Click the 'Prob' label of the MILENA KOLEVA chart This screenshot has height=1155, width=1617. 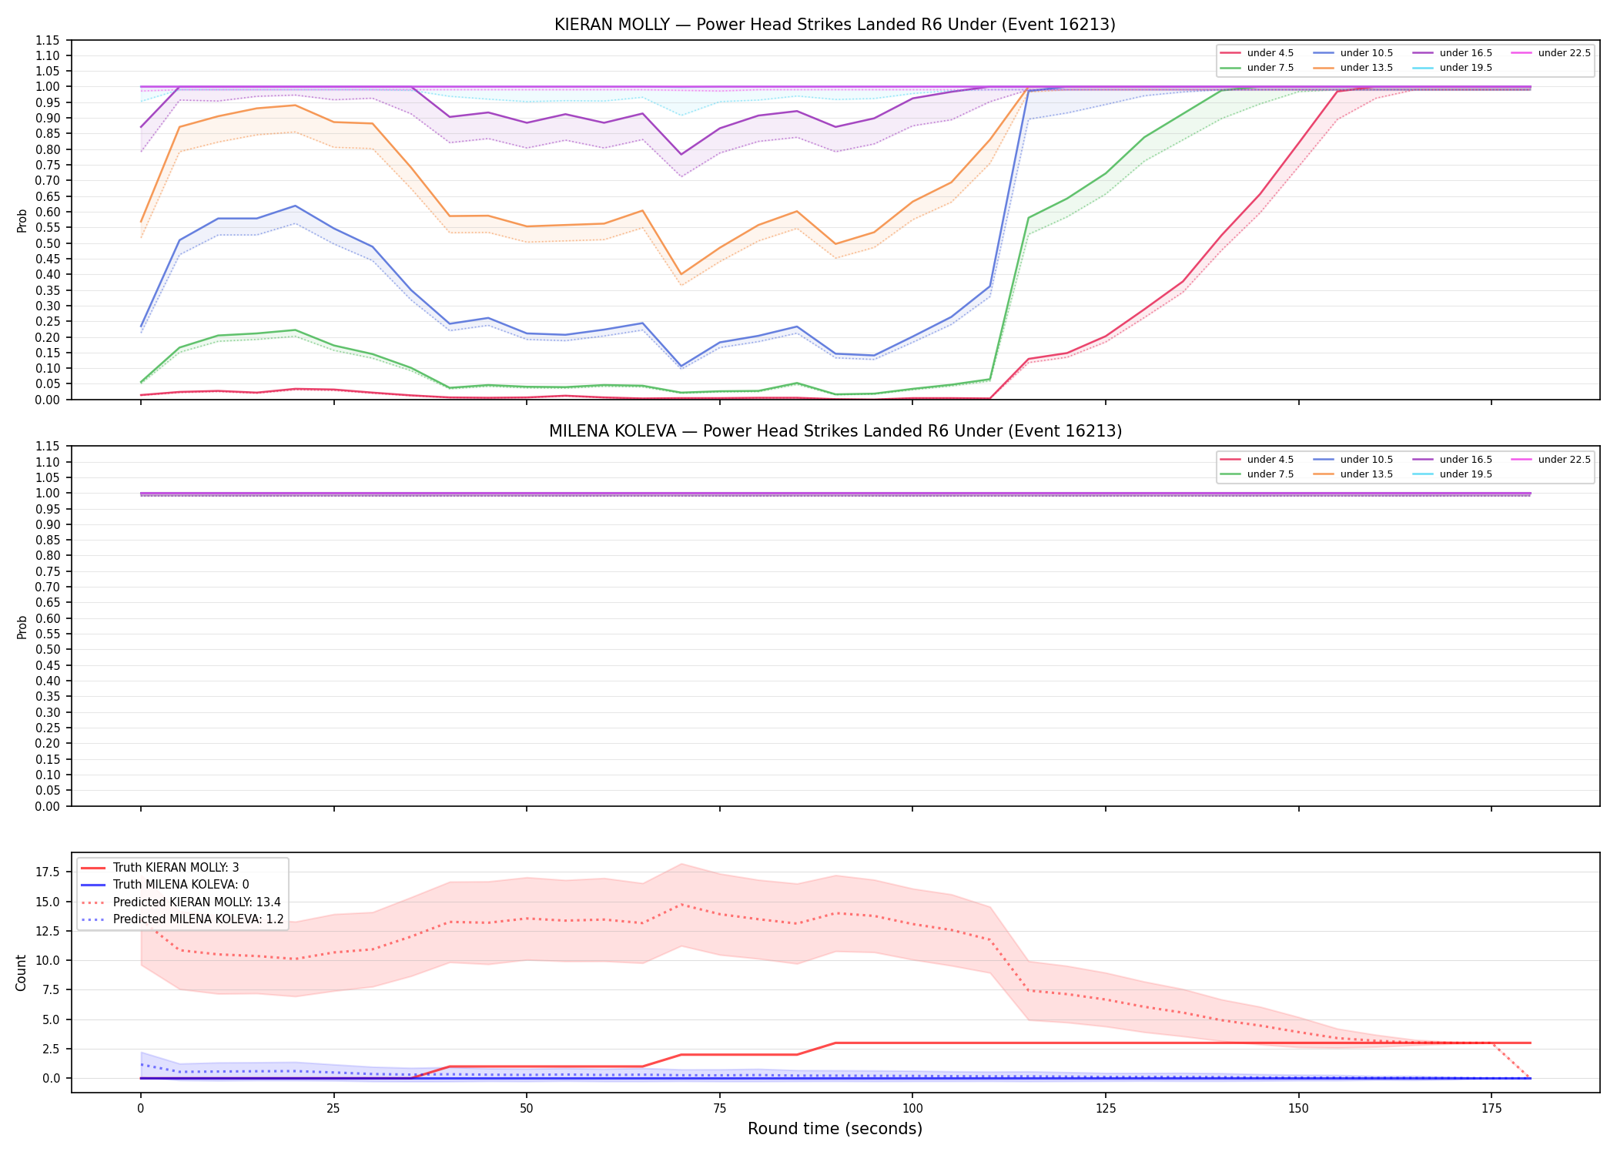(x=22, y=628)
